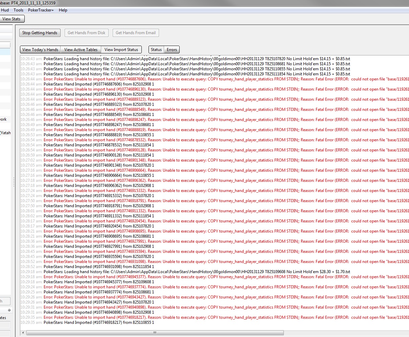Viewport: 409px width, 337px height.
Task: Click Get Hands From Email button
Action: 136,33
